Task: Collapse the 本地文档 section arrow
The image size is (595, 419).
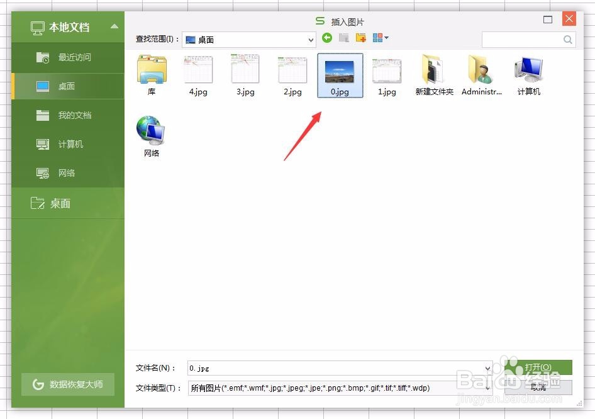Action: pyautogui.click(x=114, y=26)
